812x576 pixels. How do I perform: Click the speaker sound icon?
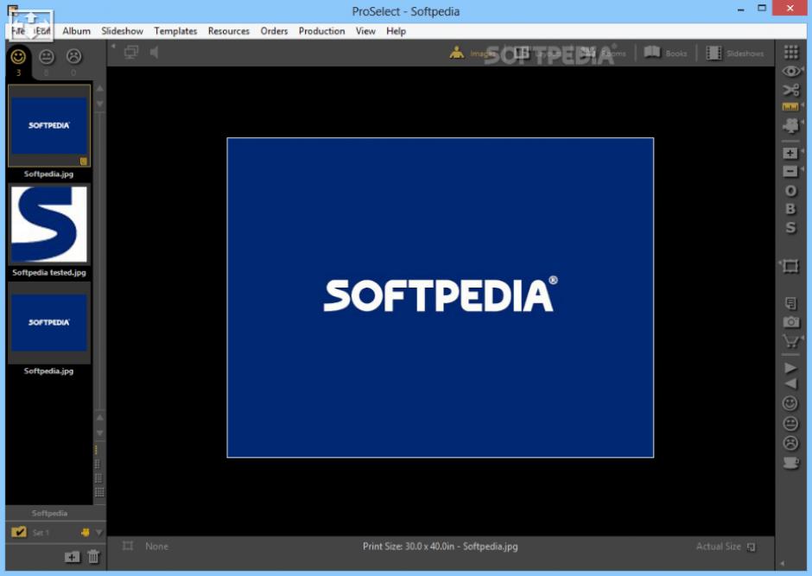coord(154,53)
